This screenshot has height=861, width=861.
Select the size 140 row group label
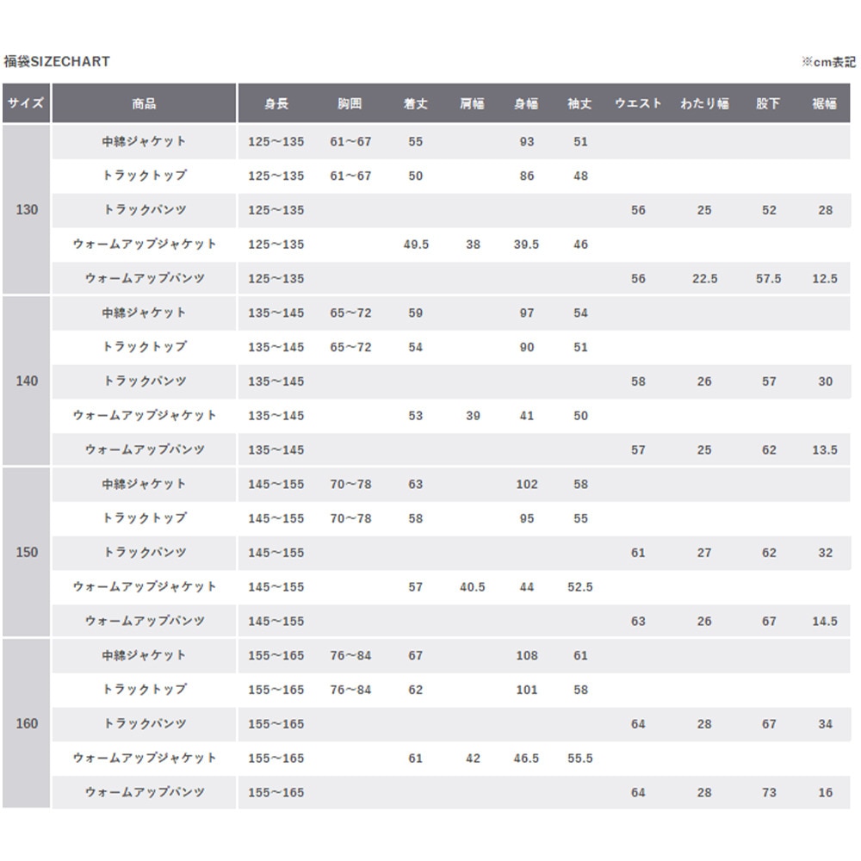(x=27, y=381)
